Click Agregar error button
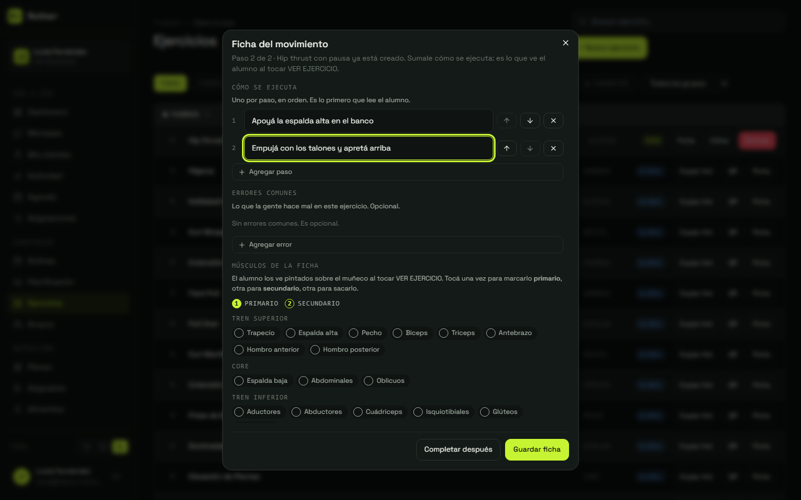The image size is (801, 500). [398, 245]
